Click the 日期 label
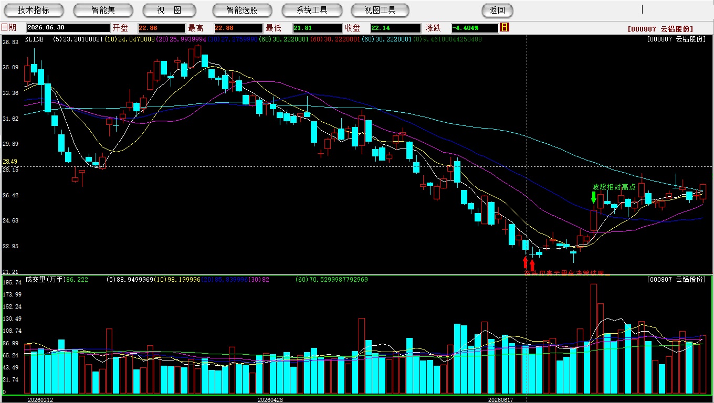This screenshot has width=714, height=403. [x=8, y=28]
